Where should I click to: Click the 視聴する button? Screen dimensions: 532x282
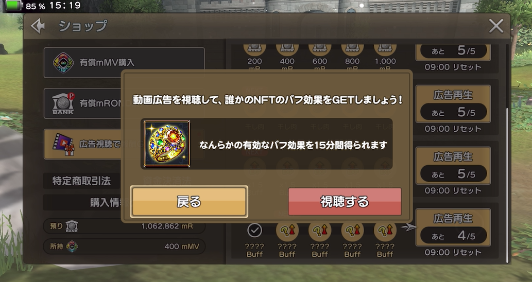[x=345, y=202]
